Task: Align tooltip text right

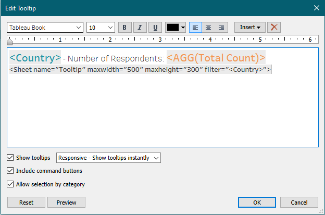Action: click(221, 28)
